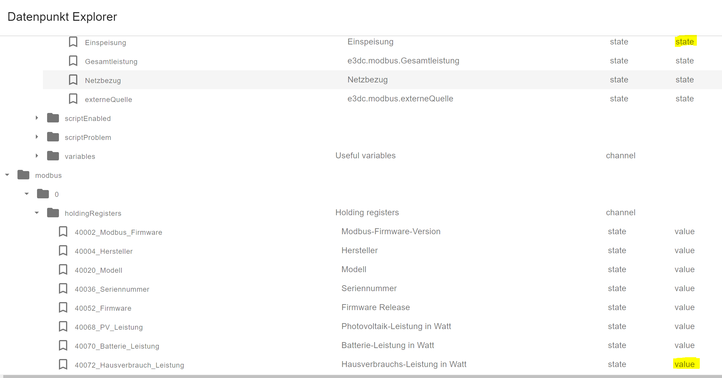Click the scriptEnabled folder icon

(x=53, y=118)
